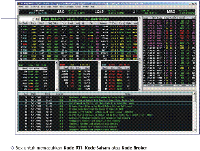Click the application icon in the title bar
The height and width of the screenshot is (151, 200).
pos(19,4)
